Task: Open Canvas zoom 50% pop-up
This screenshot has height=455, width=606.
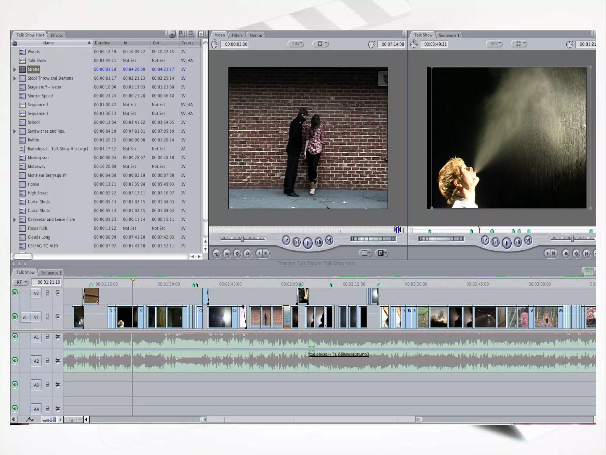Action: coord(495,44)
